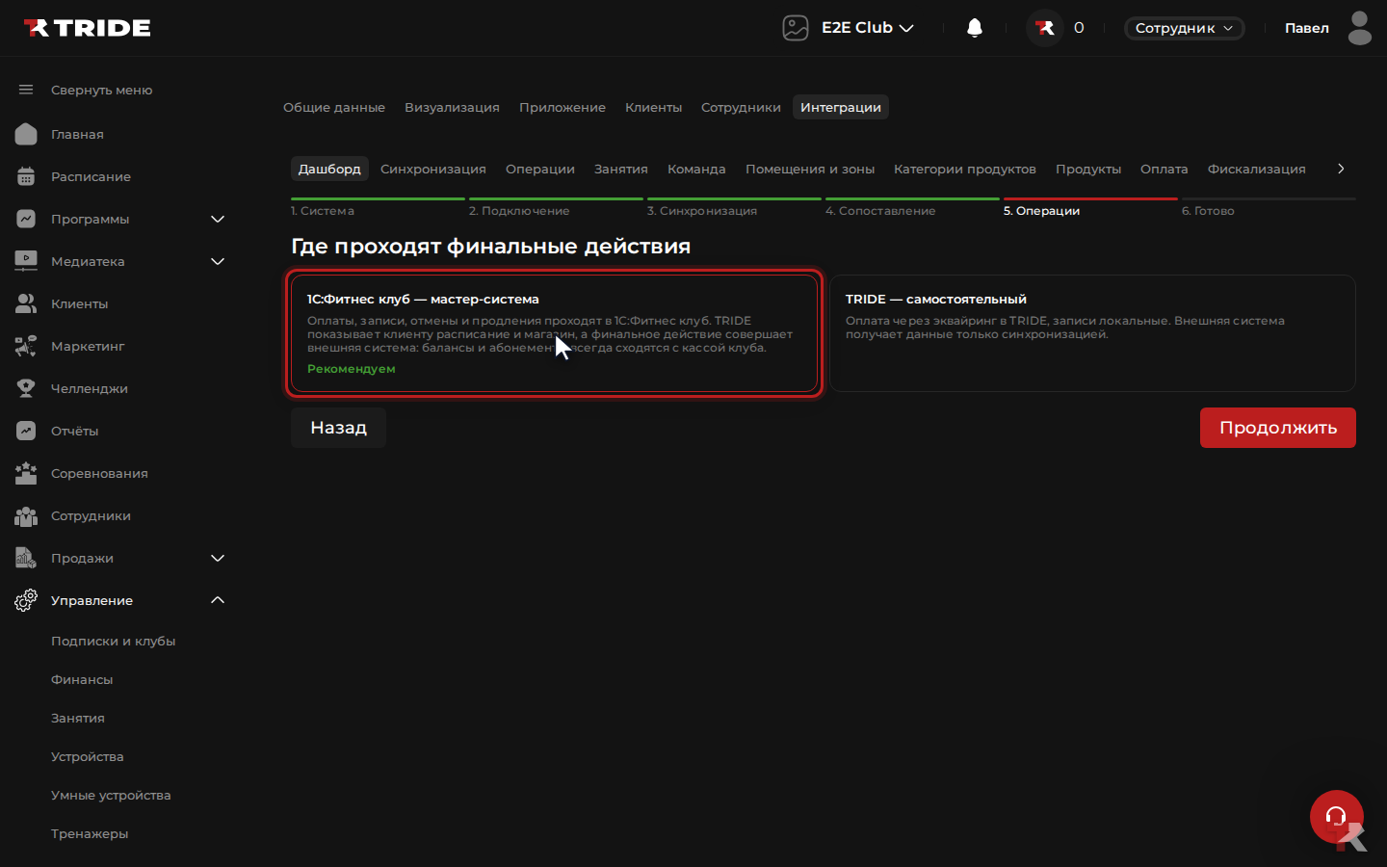Click the Главная home icon
This screenshot has width=1387, height=867.
26,134
